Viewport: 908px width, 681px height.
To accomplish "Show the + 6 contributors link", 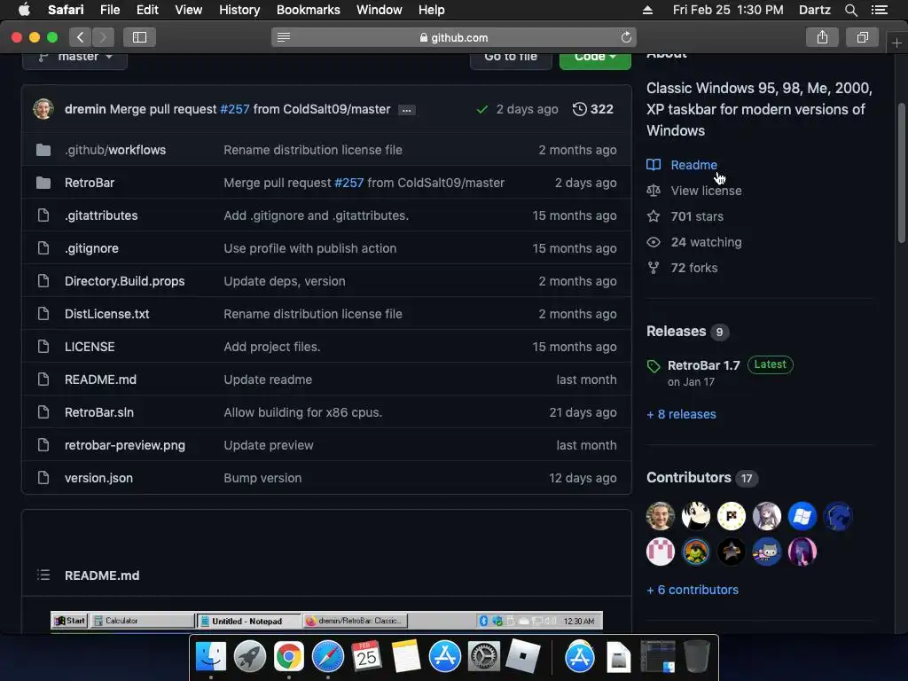I will click(x=692, y=590).
